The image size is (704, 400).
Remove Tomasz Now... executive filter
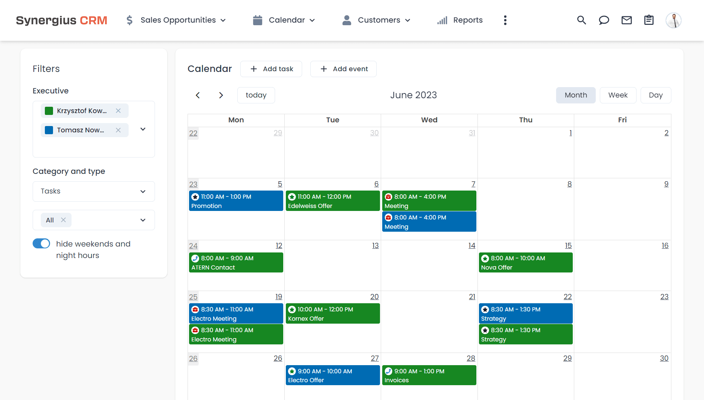tap(118, 130)
